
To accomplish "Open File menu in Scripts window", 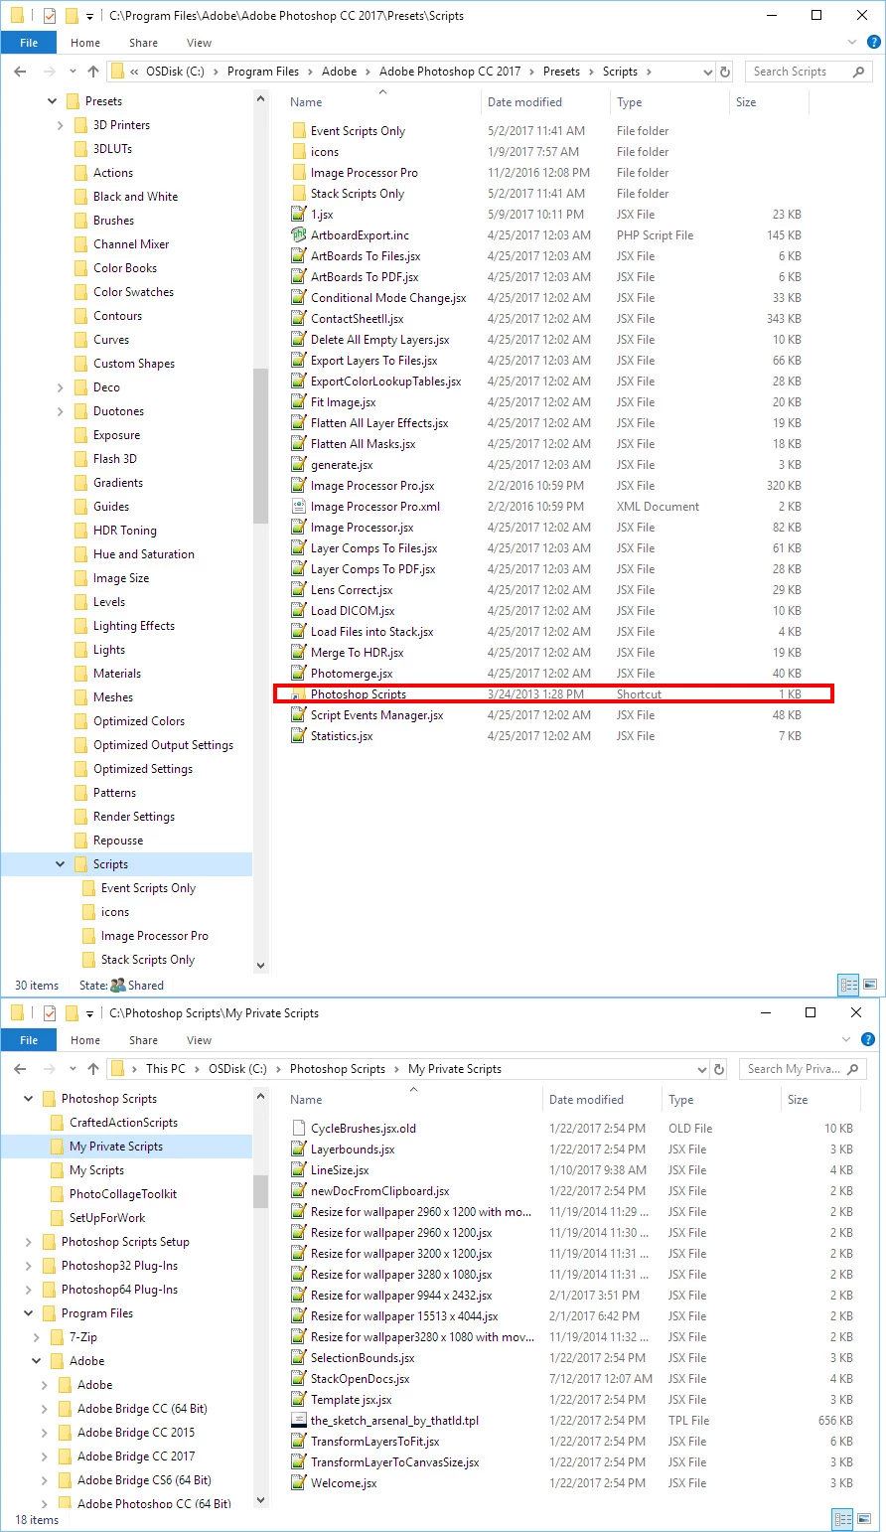I will pos(29,43).
